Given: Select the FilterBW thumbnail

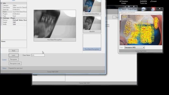Looking at the screenshot, I should click(x=92, y=25).
